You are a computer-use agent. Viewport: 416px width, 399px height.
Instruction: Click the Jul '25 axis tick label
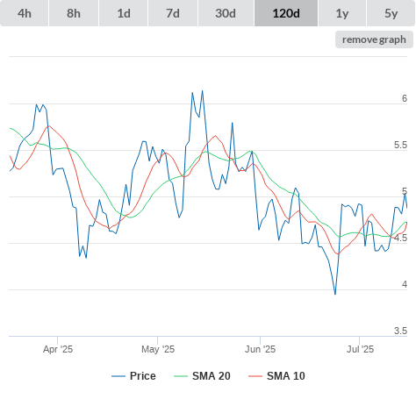coord(360,349)
